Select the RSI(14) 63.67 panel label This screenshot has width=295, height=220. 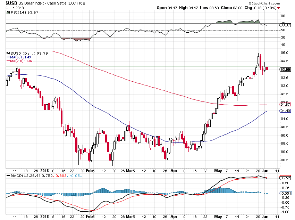[24, 13]
